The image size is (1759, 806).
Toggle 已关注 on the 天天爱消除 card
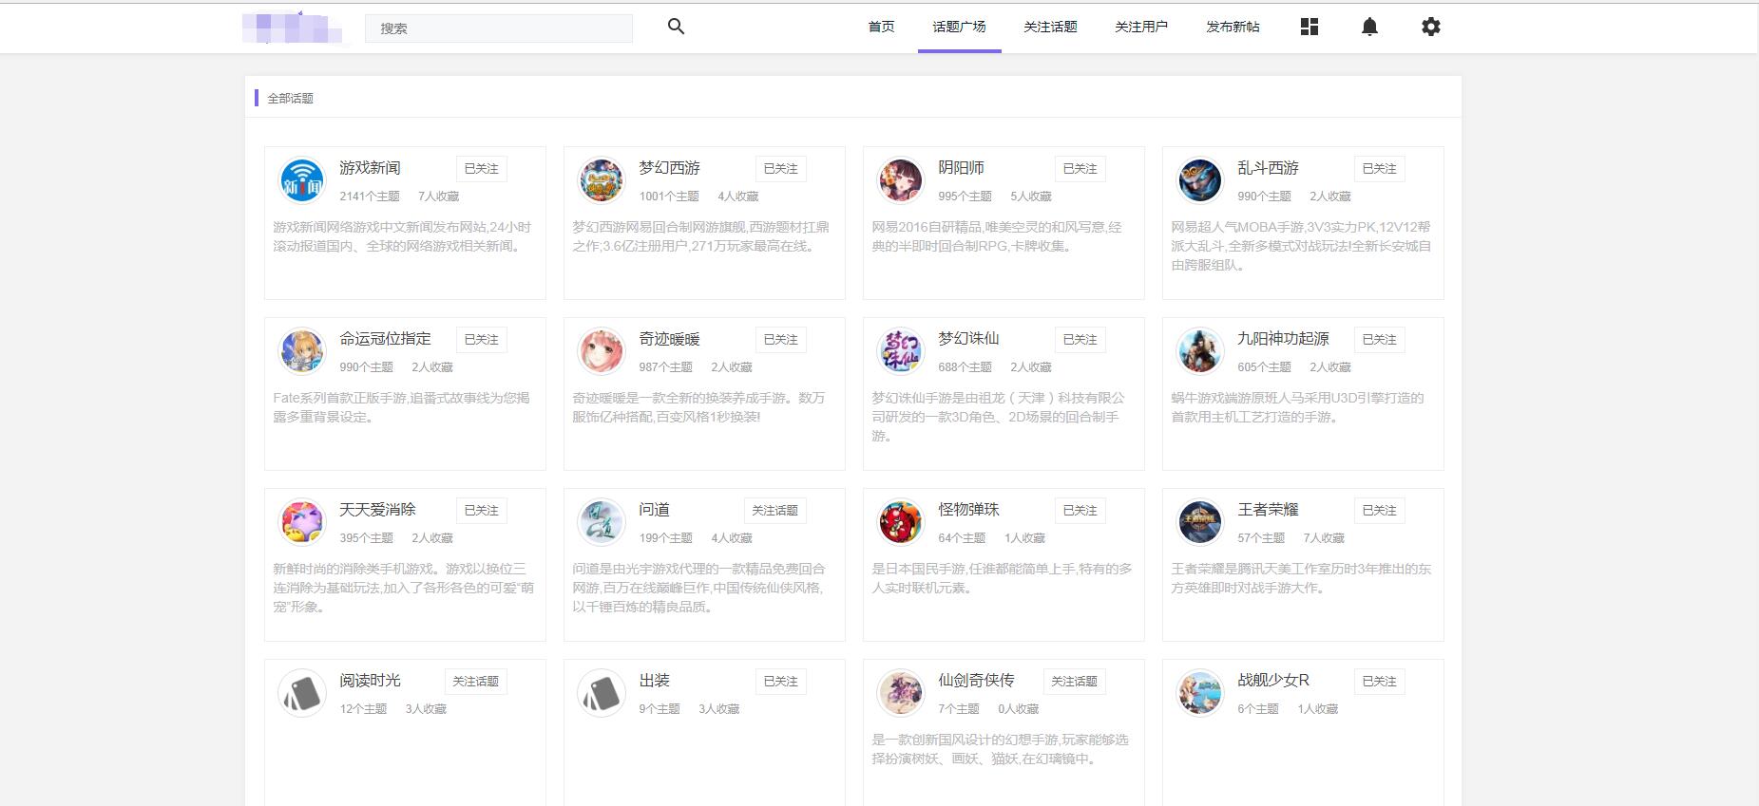481,511
